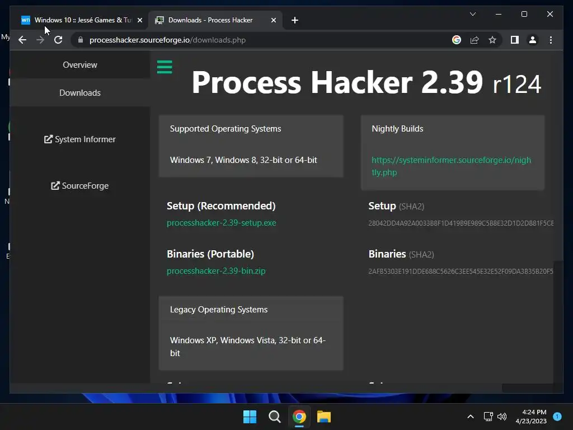
Task: Click the Nightly Builds card title
Action: coord(397,129)
